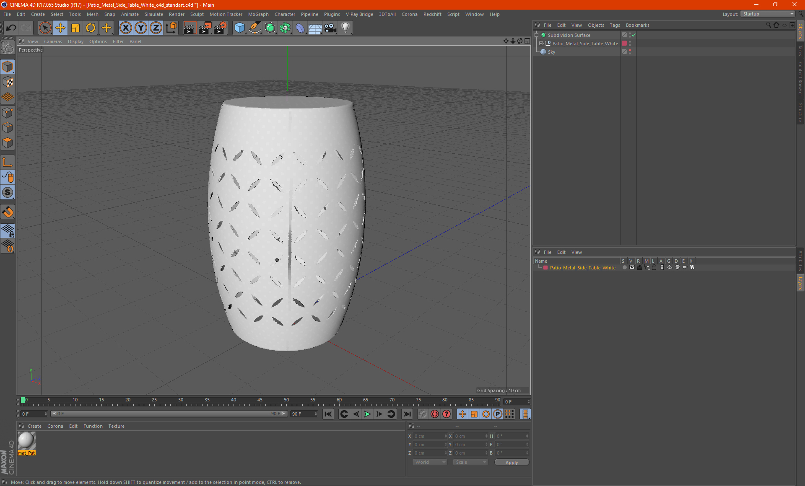The image size is (805, 486).
Task: Go to start of animation
Action: (328, 414)
